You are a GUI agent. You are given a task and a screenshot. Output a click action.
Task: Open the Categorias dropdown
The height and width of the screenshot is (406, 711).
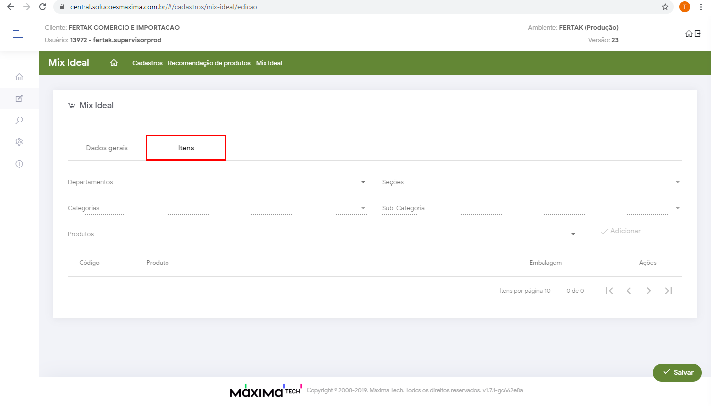[x=217, y=208]
